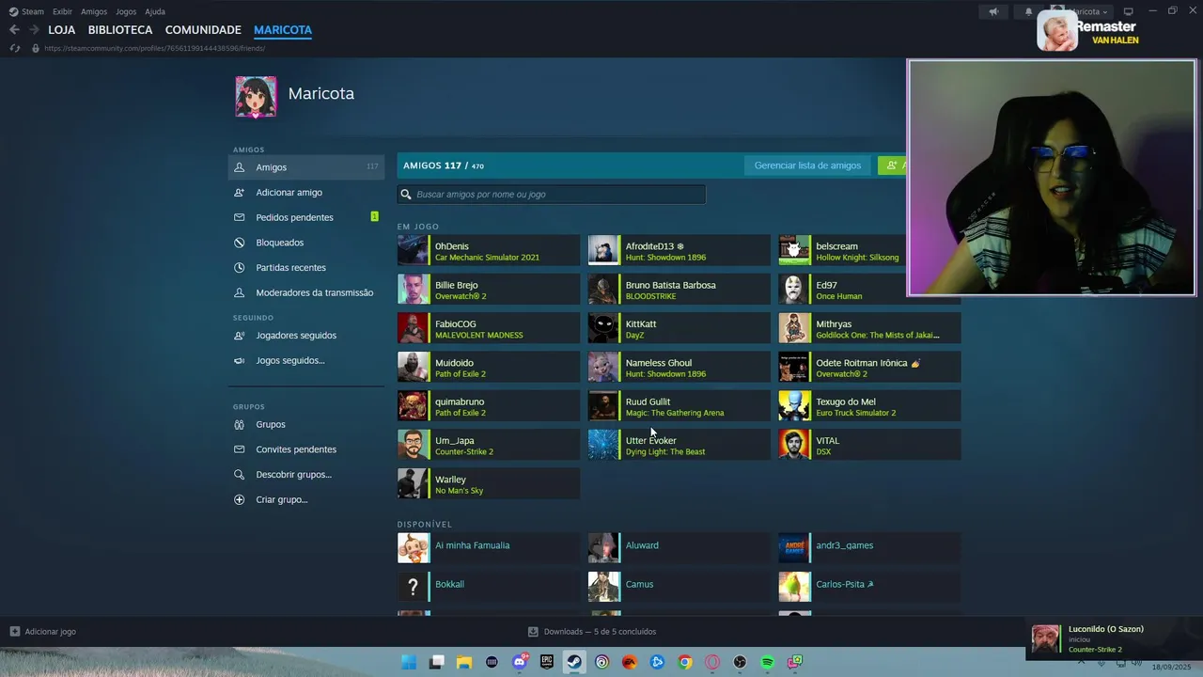
Task: Click the Steam forward arrow
Action: click(34, 30)
